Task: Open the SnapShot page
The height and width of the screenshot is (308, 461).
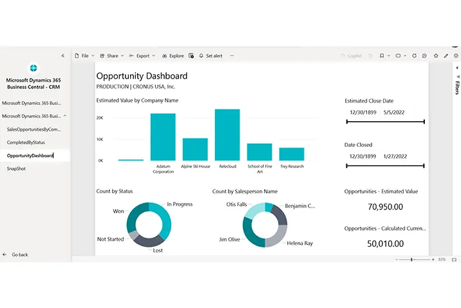Action: pos(16,169)
